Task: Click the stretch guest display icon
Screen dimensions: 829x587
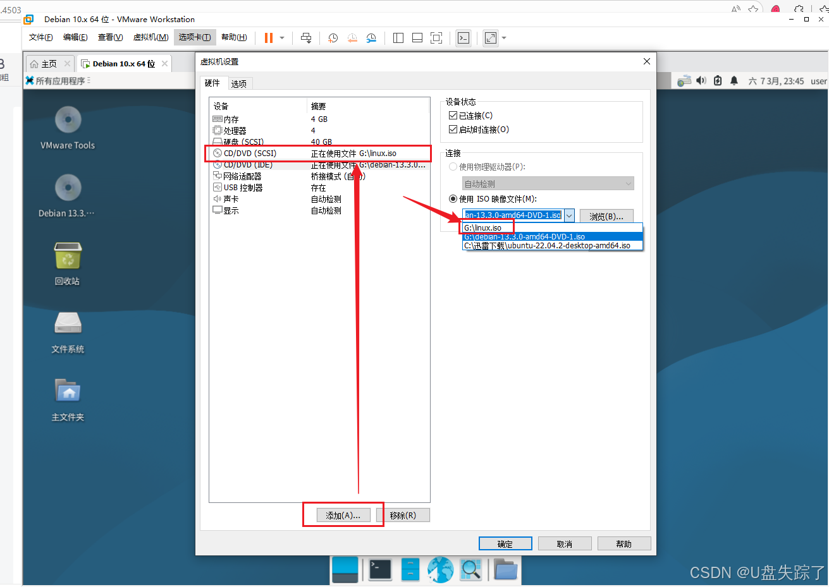Action: (x=491, y=38)
